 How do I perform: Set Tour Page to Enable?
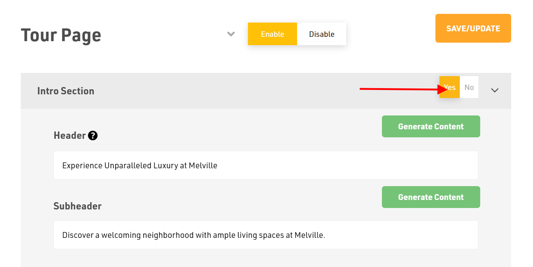point(272,34)
